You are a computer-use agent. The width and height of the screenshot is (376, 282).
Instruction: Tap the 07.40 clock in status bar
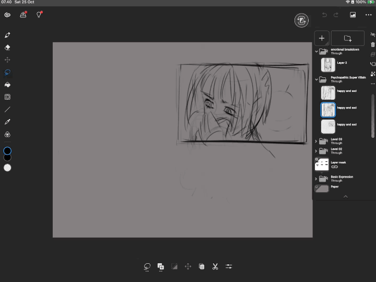pos(6,2)
